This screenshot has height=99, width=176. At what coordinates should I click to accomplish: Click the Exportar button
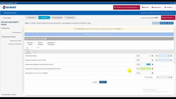(x=163, y=23)
